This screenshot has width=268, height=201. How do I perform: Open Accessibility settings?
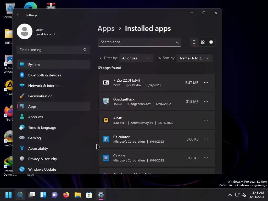[x=53, y=148]
